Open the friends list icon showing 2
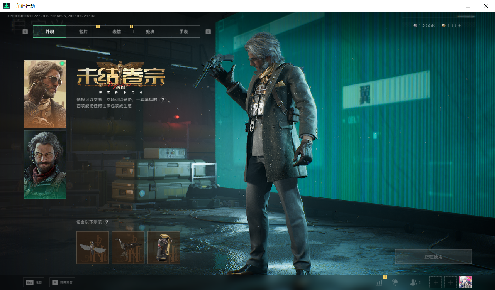The image size is (495, 290). click(x=415, y=282)
